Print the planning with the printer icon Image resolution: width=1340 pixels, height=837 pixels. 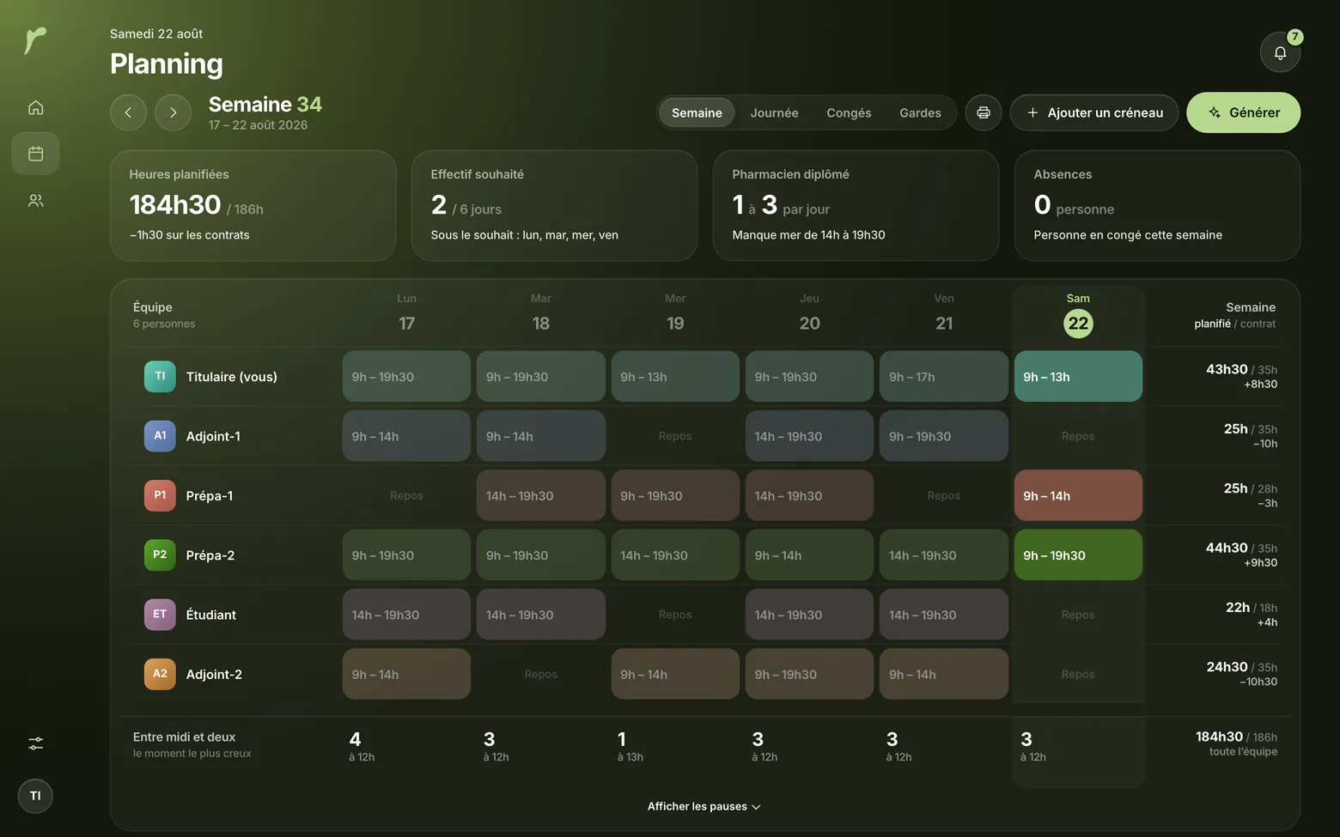coord(984,112)
